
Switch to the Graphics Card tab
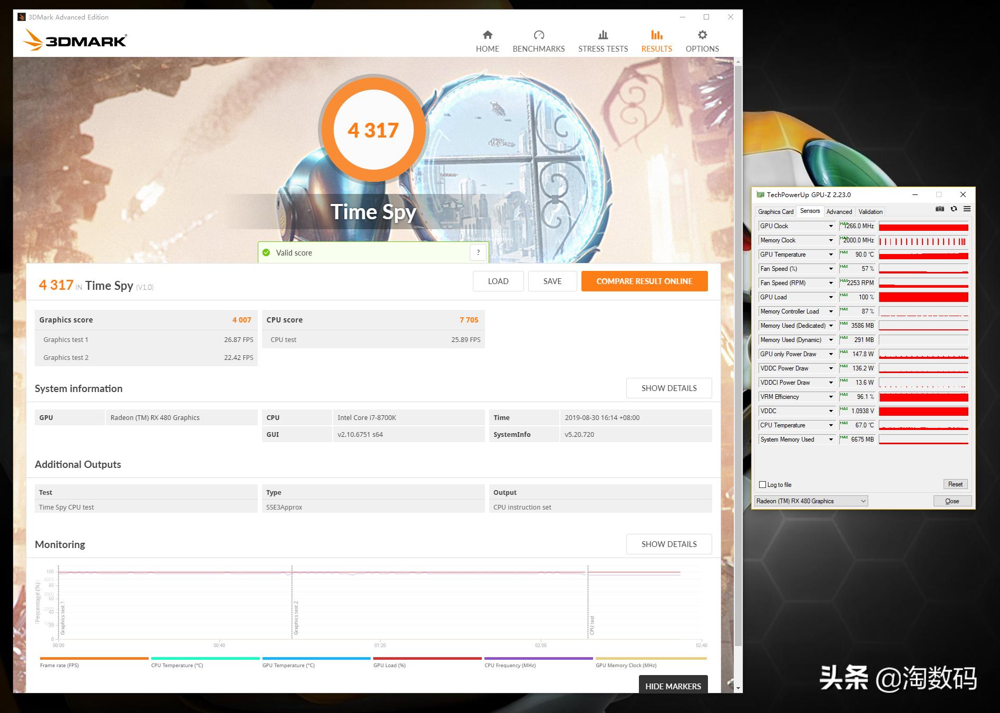[x=775, y=211]
